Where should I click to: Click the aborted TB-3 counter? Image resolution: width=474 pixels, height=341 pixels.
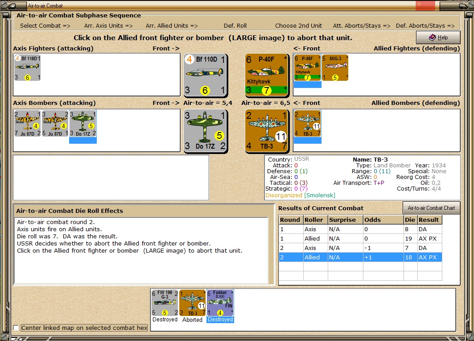pos(193,303)
